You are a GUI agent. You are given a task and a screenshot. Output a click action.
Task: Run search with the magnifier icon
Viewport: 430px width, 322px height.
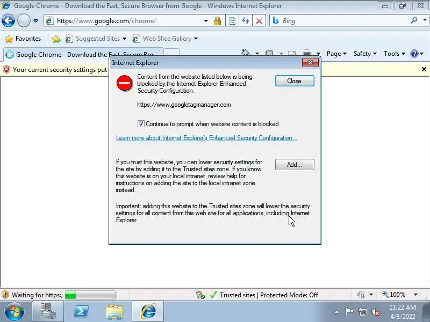coord(414,20)
